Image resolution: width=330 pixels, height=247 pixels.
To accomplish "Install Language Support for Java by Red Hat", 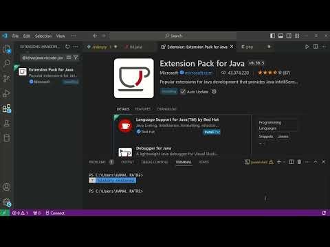I will click(209, 132).
